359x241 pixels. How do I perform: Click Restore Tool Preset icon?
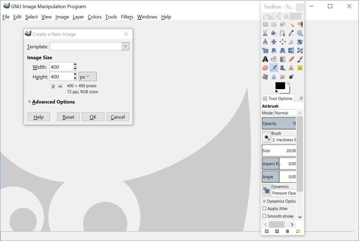pos(277,231)
